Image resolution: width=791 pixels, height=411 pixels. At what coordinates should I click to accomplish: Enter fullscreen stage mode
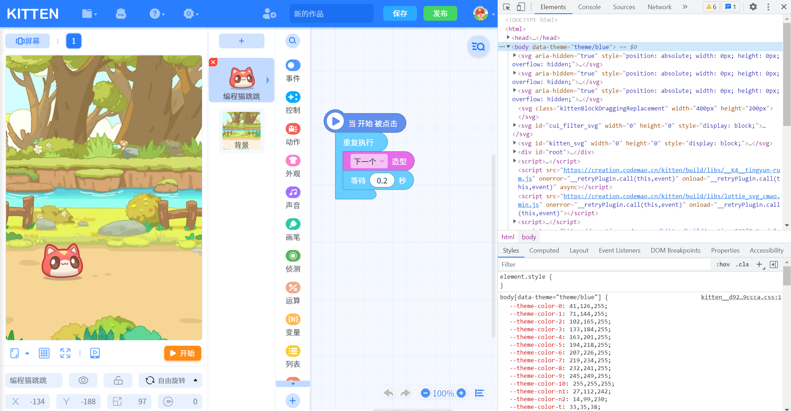65,353
